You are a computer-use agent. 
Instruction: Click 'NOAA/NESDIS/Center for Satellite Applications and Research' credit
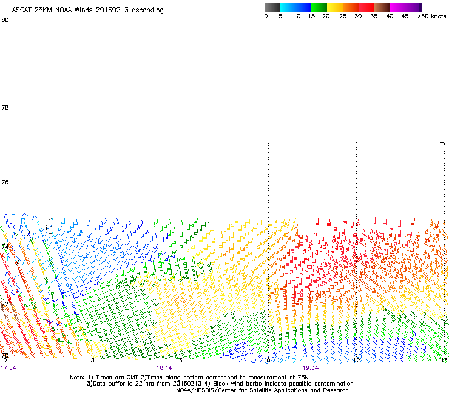point(262,390)
